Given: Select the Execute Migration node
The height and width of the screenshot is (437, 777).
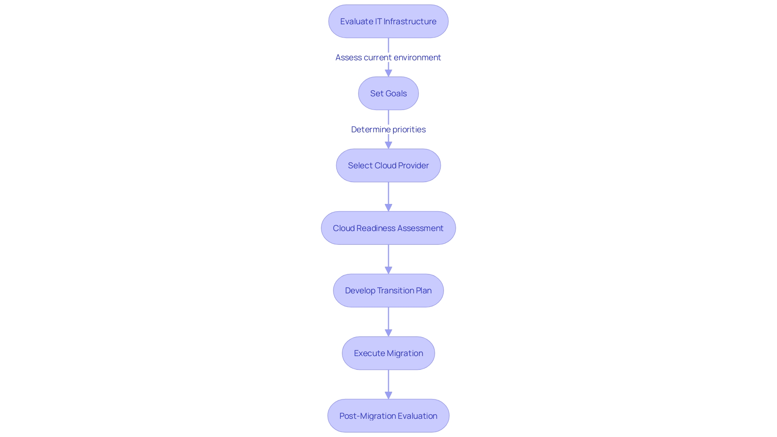Looking at the screenshot, I should [388, 353].
